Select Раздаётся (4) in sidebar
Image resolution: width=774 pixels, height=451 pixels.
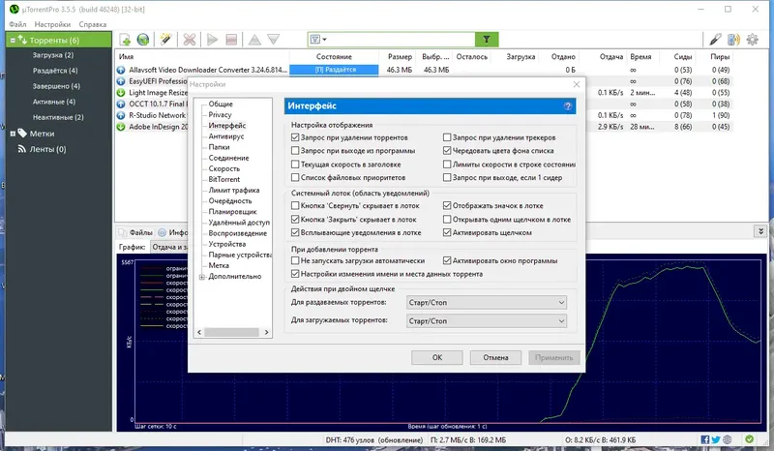[x=55, y=70]
